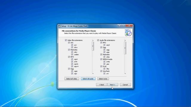This screenshot has height=107, width=191.
Task: Toggle the .ogg extension checkbox
Action: click(x=104, y=50)
